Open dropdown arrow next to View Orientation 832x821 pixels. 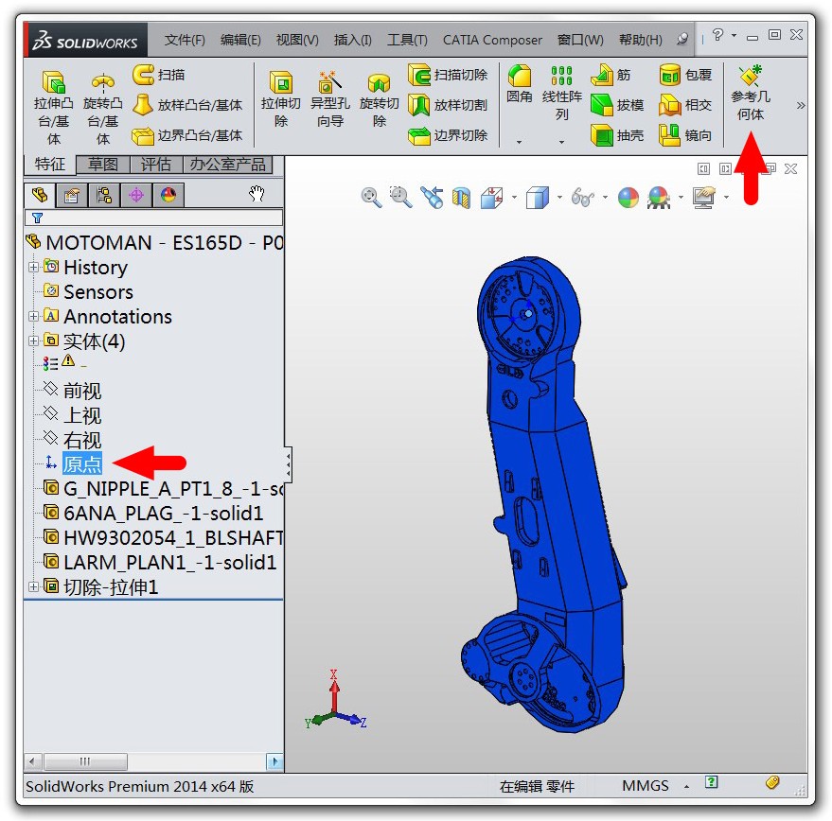coord(514,198)
